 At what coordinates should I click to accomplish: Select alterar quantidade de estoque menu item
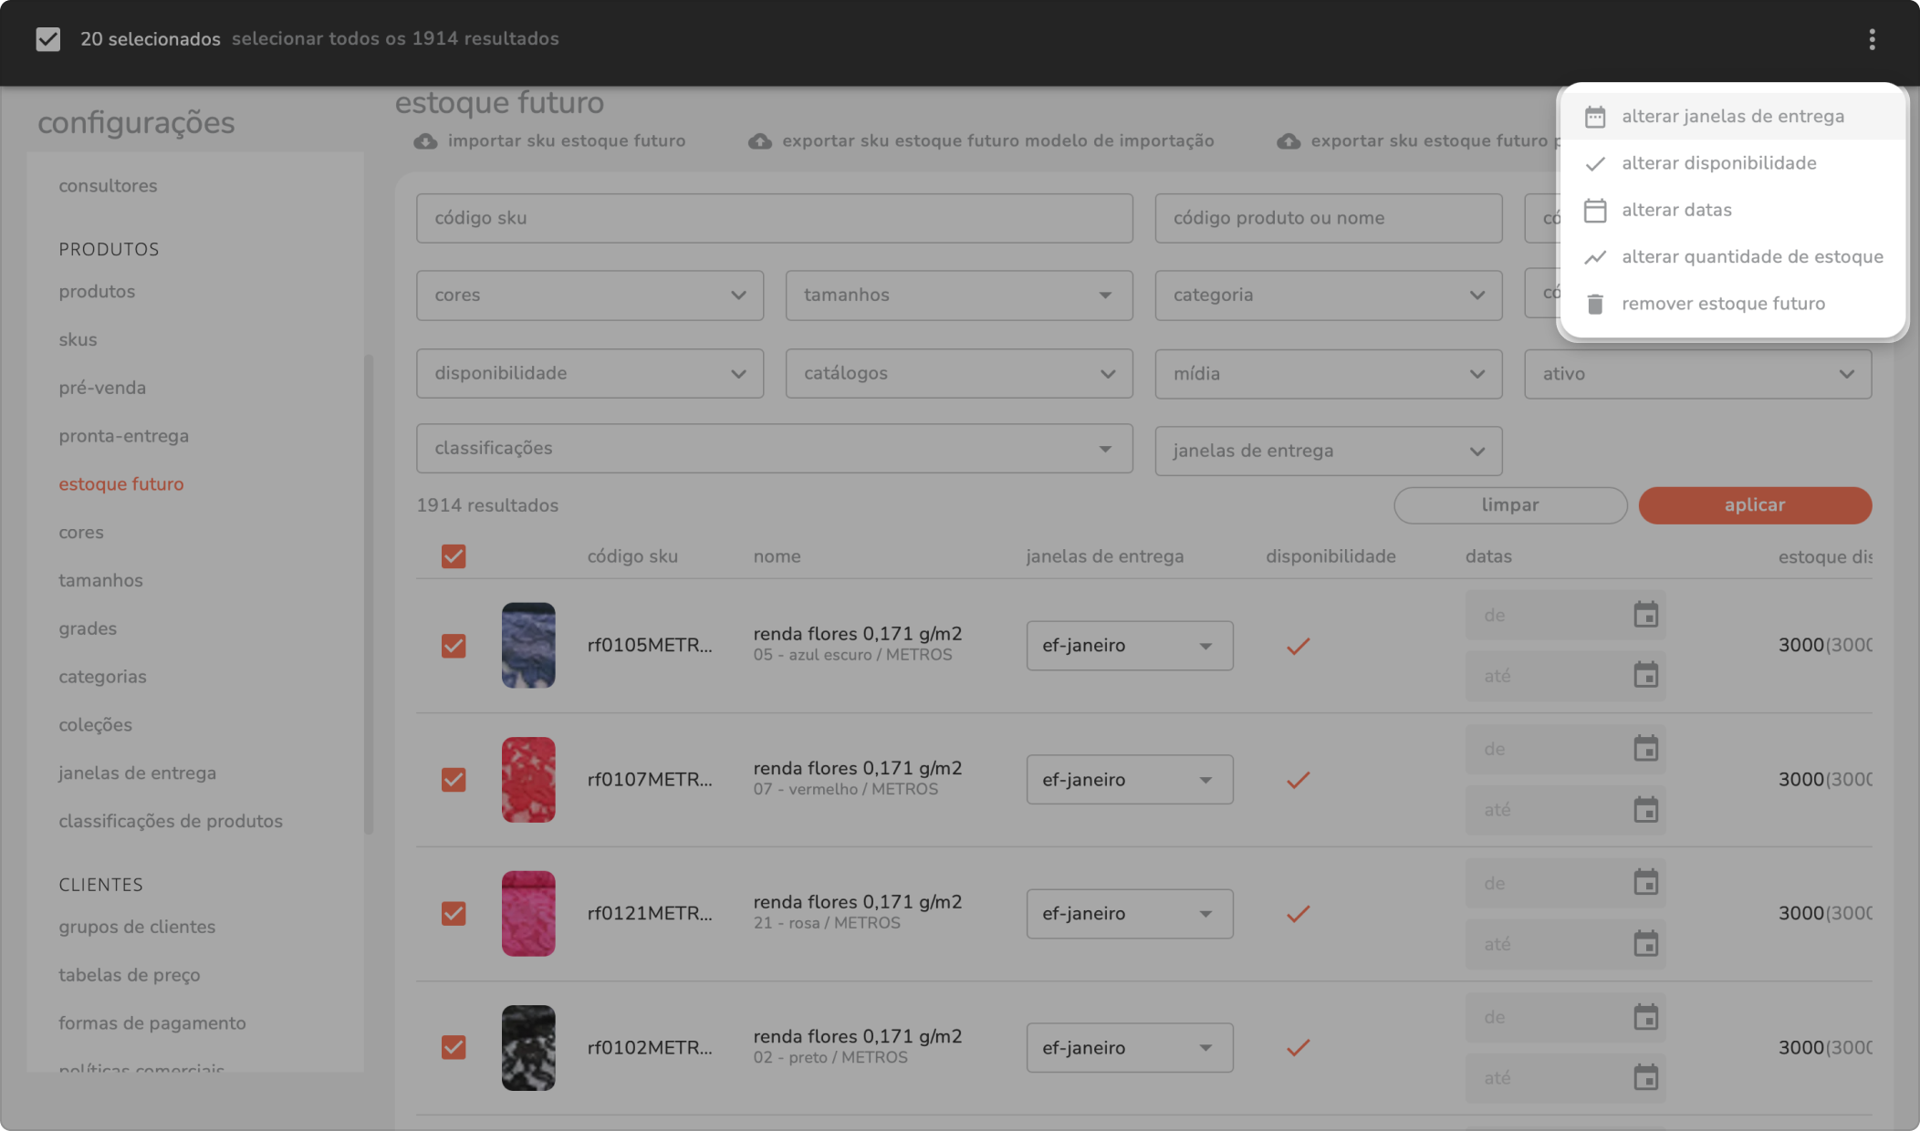(1751, 257)
